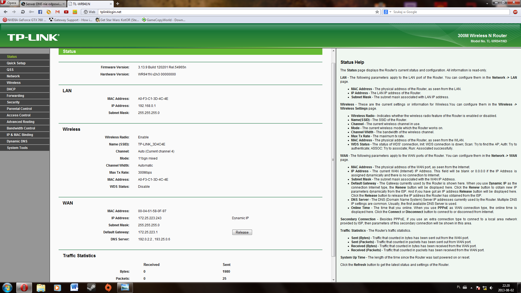
Task: Click the Action Center flag tray icon
Action: (478, 288)
